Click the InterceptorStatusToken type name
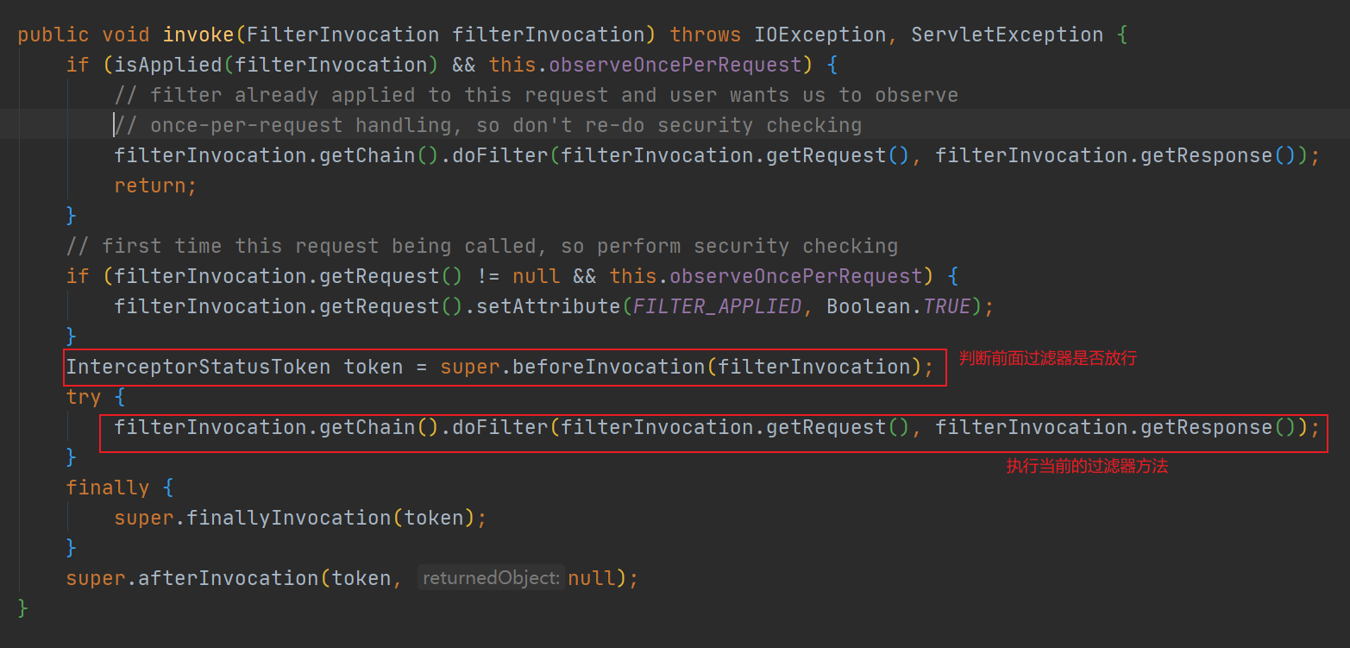 tap(198, 367)
